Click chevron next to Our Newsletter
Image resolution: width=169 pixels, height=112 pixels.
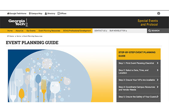126,31
